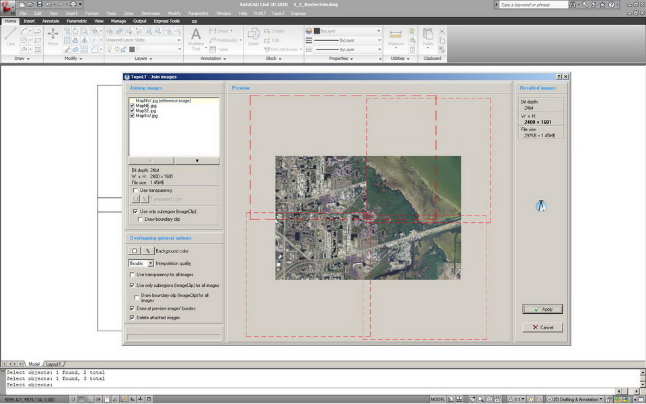This screenshot has width=646, height=404.
Task: Toggle Draw at preview images' borders
Action: coord(132,308)
